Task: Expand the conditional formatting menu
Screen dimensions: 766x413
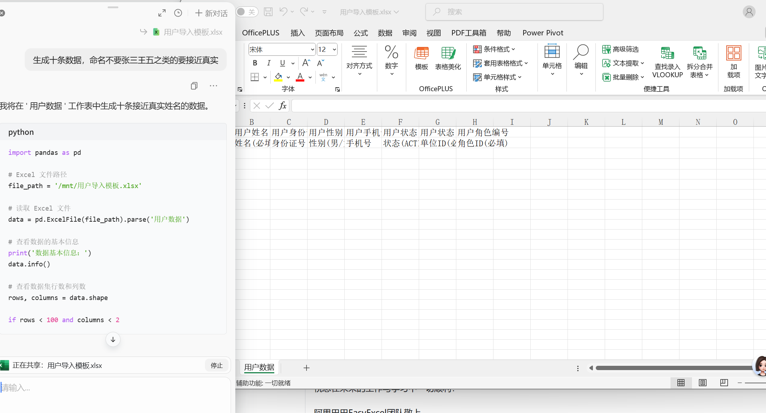Action: click(x=494, y=49)
